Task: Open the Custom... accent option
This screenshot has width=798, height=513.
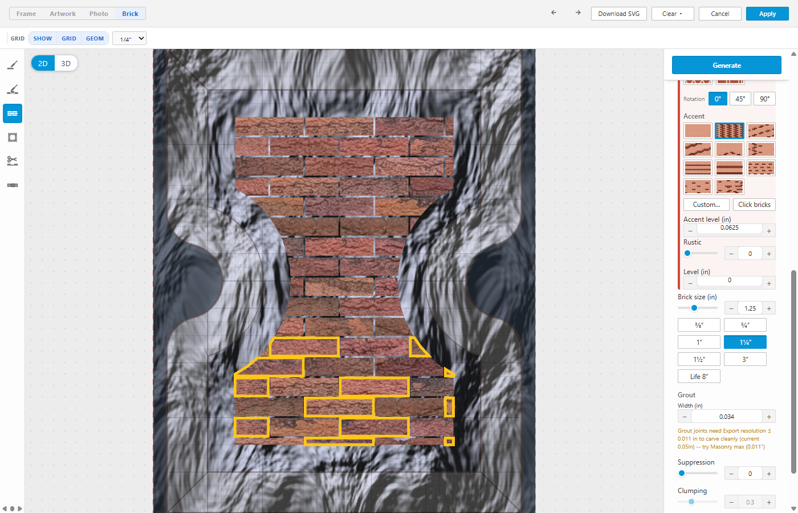Action: tap(706, 205)
